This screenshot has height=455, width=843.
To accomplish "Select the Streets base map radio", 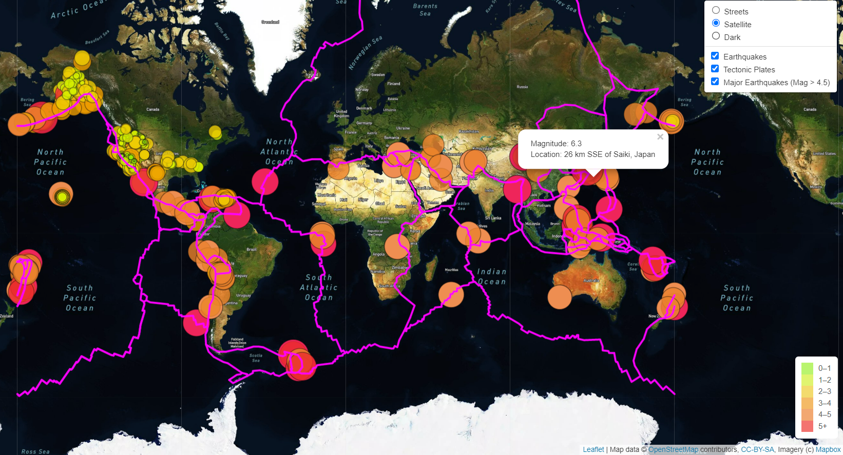I will click(x=716, y=10).
